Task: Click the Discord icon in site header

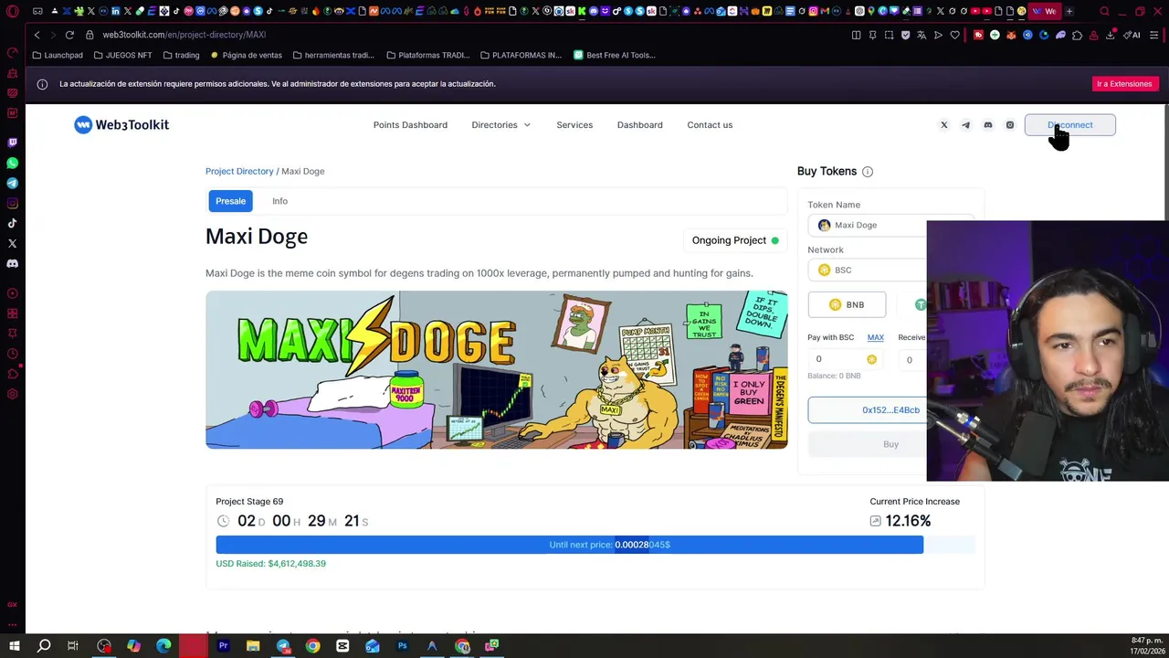Action: 987,125
